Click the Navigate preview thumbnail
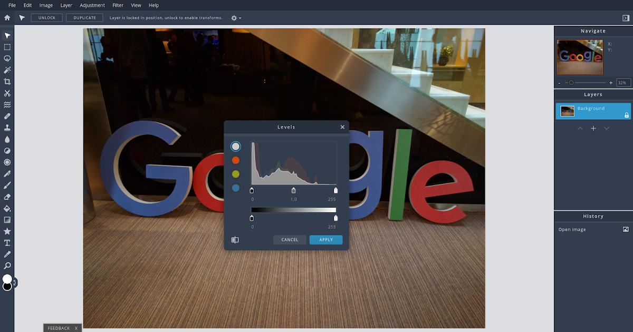633x332 pixels. (580, 57)
